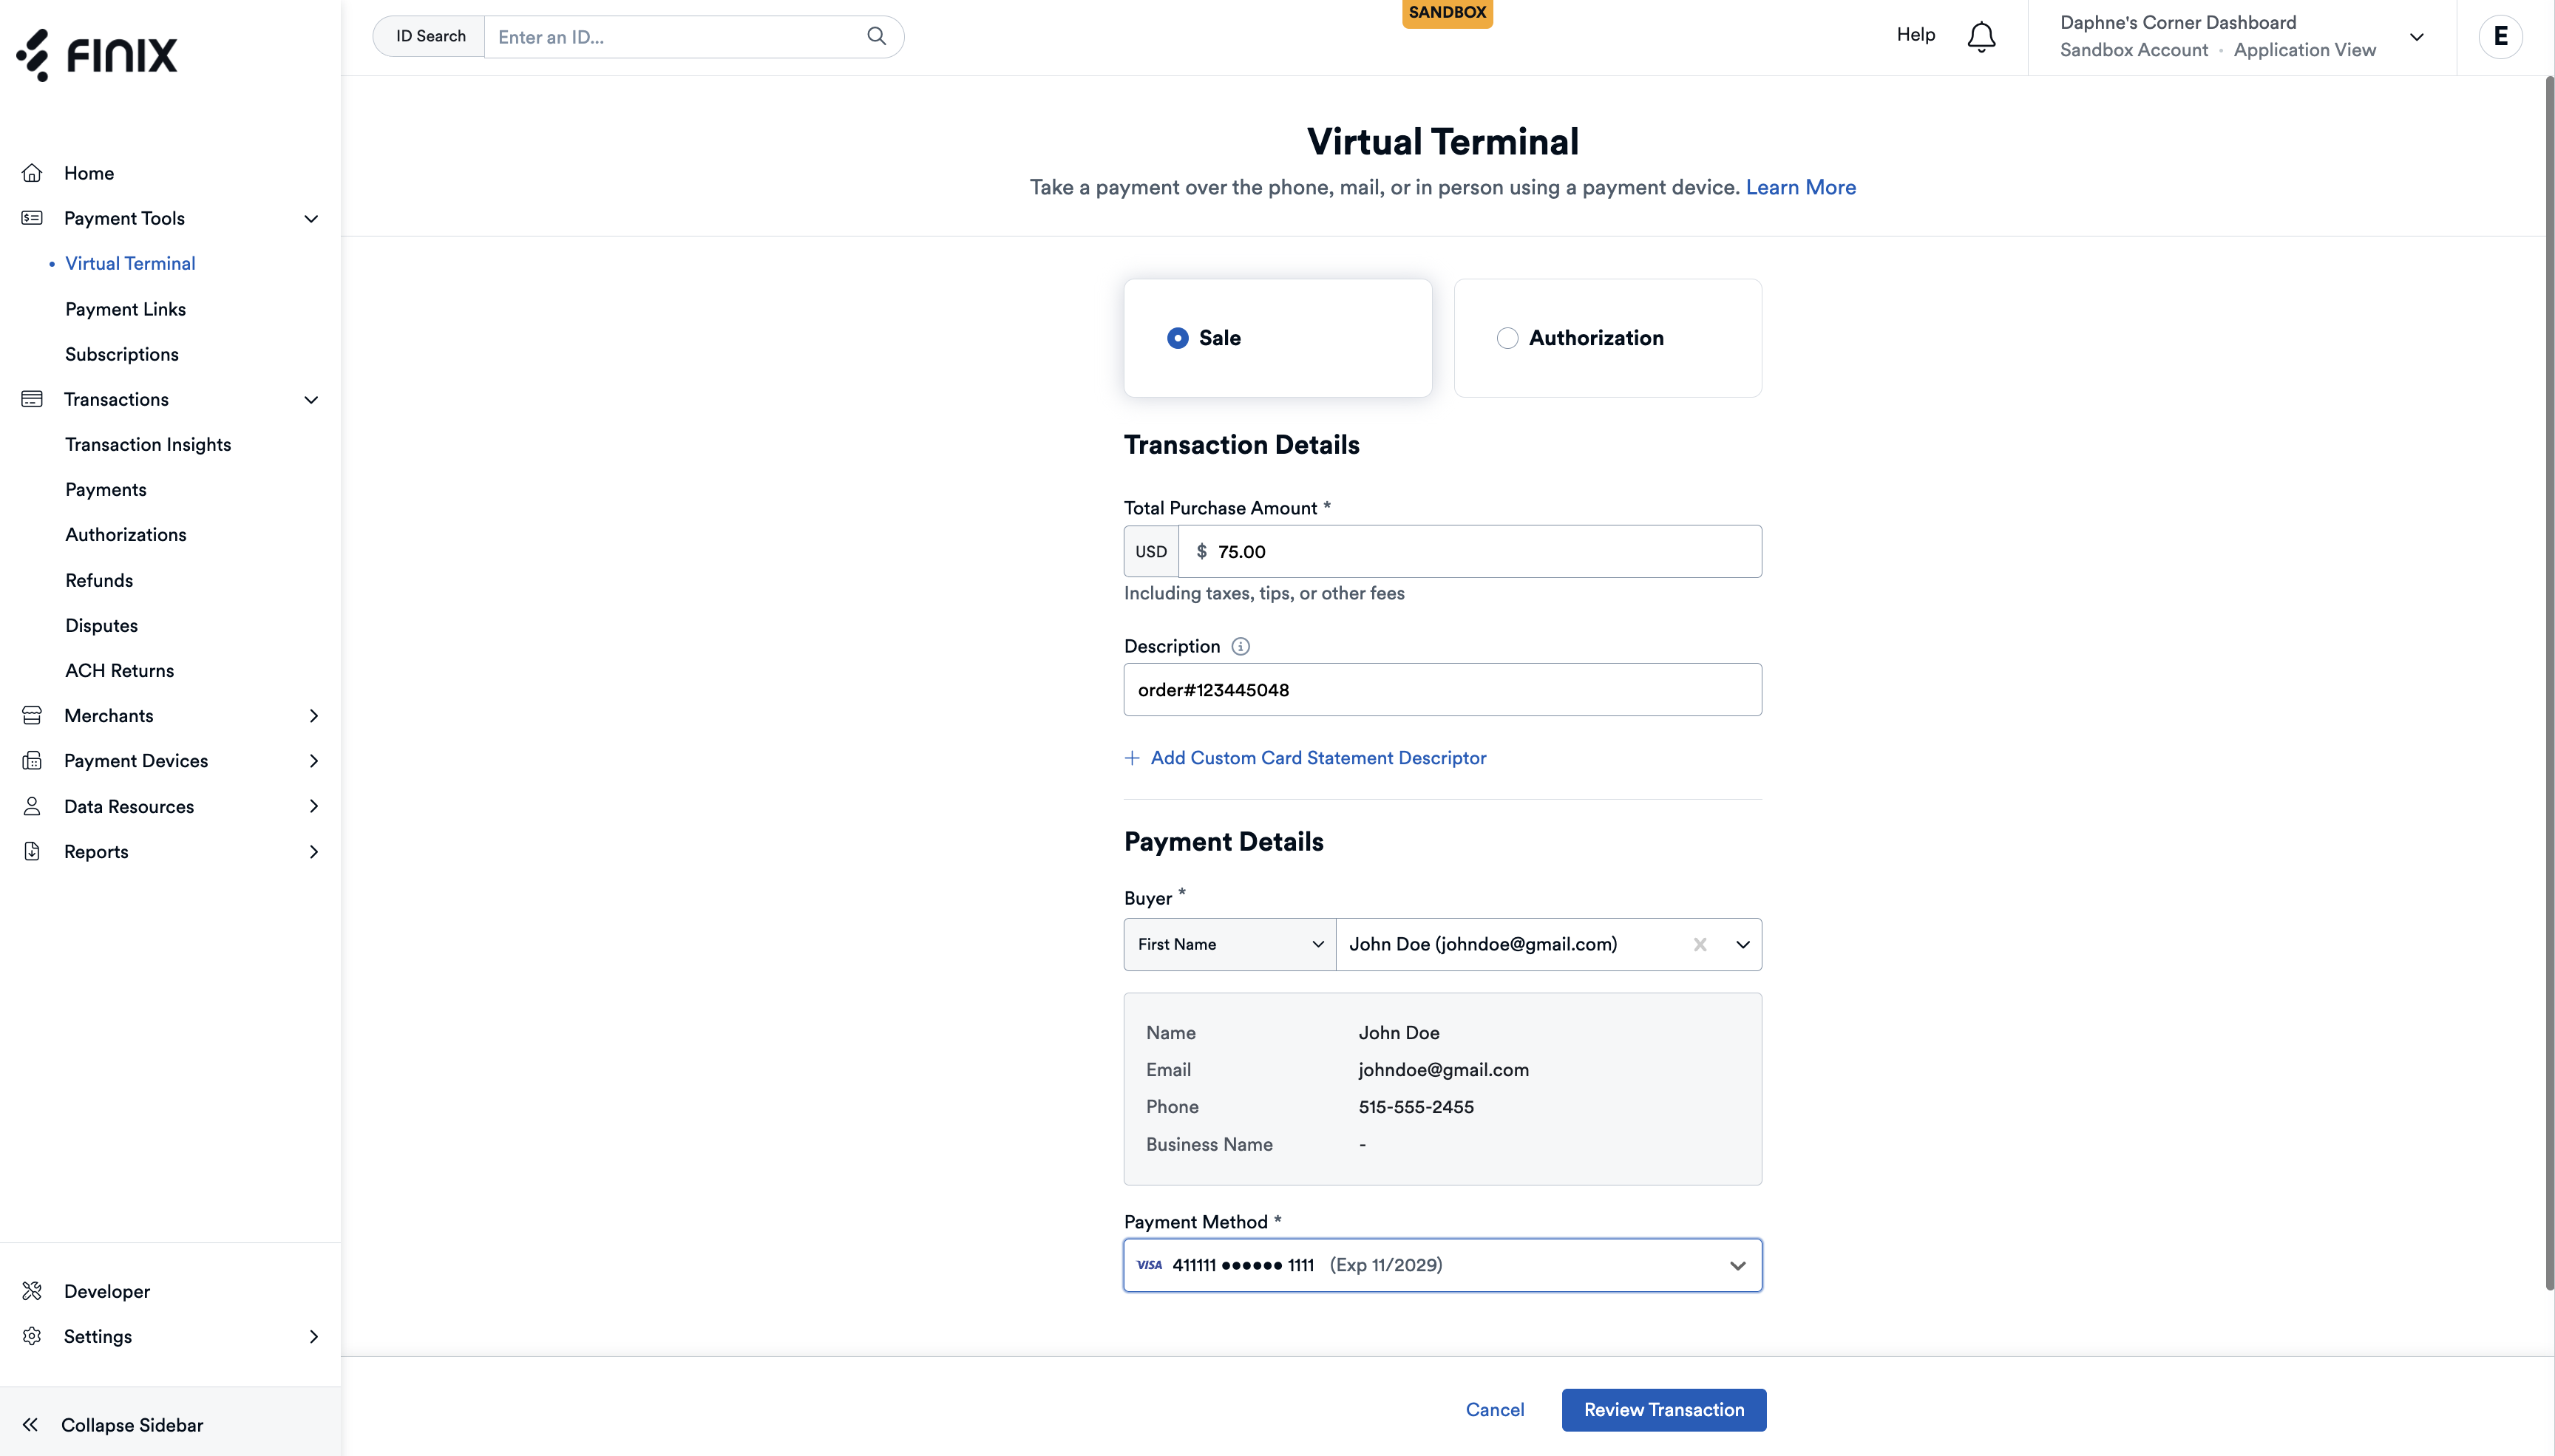Switch to Transaction Insights

[x=147, y=444]
